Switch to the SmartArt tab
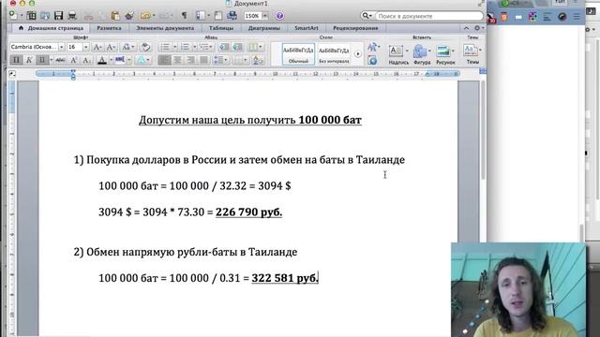Image resolution: width=600 pixels, height=337 pixels. [x=307, y=28]
